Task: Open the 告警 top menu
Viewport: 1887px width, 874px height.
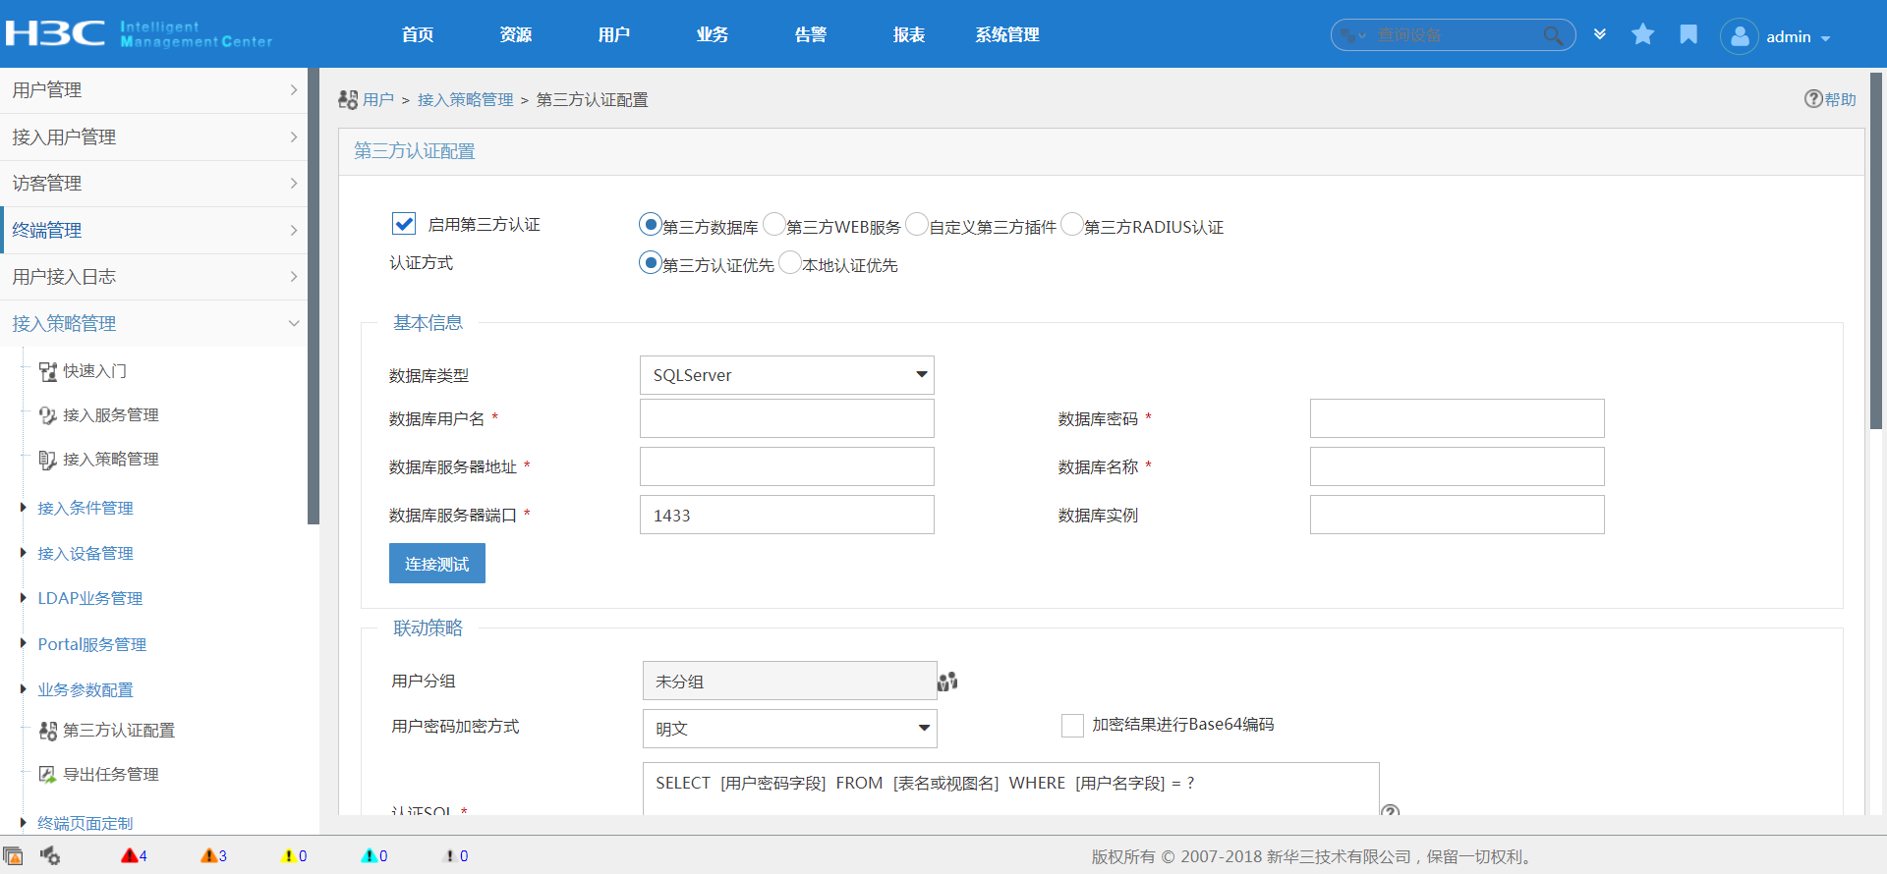Action: (x=810, y=35)
